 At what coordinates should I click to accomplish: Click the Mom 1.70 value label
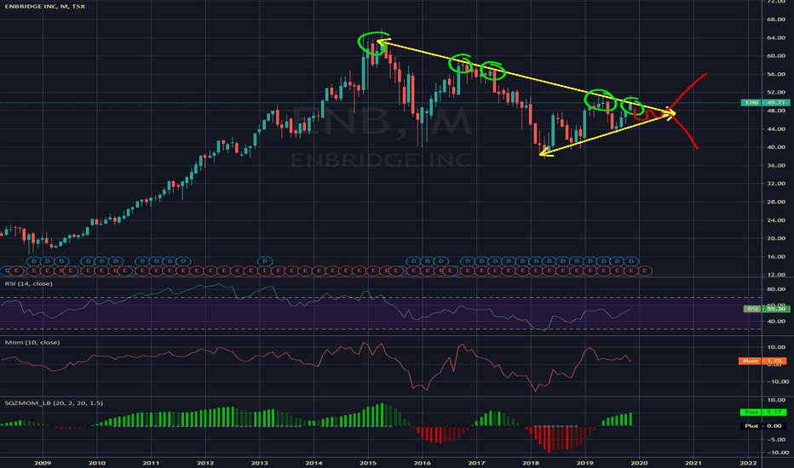[x=762, y=361]
